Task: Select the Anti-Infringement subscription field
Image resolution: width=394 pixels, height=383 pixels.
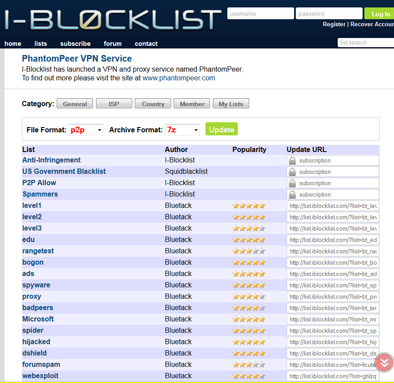Action: click(x=332, y=160)
